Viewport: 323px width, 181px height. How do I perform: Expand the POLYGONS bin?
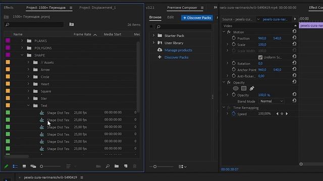[22, 48]
